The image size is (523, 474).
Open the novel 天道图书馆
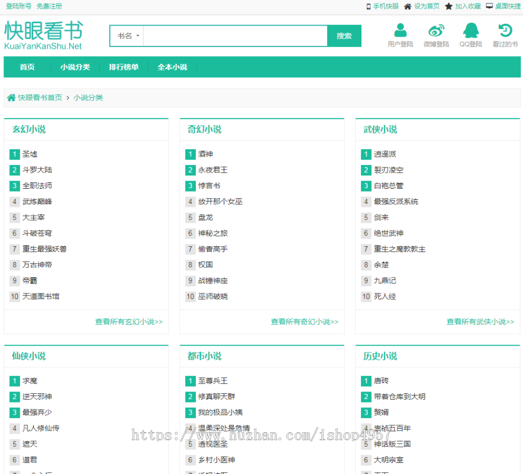pyautogui.click(x=41, y=296)
